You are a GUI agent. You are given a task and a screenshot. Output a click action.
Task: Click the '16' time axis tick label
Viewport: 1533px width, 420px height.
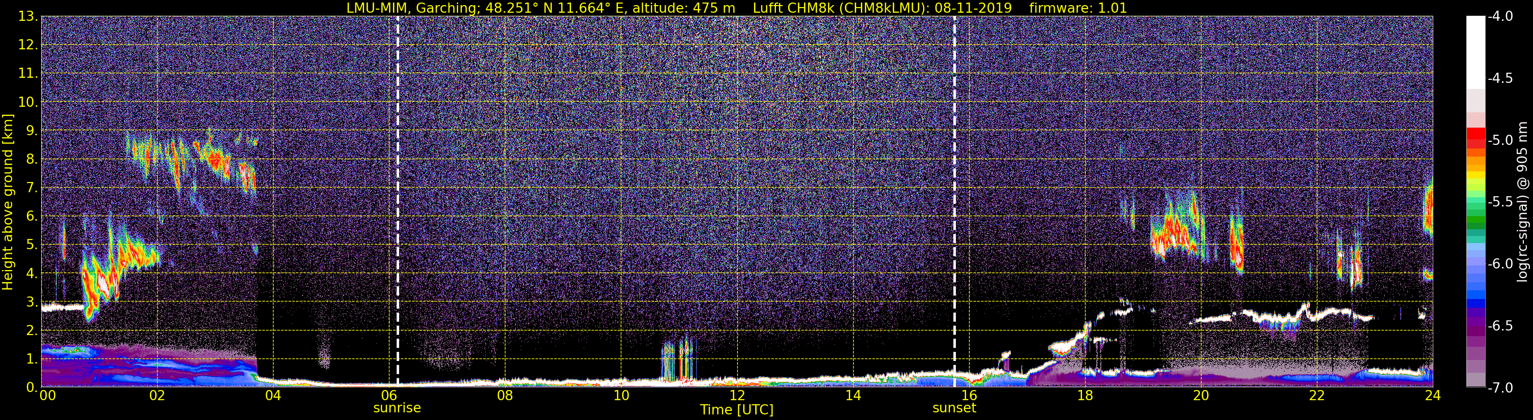(x=969, y=396)
